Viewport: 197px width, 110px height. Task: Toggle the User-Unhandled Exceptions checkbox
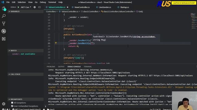[x=12, y=106]
